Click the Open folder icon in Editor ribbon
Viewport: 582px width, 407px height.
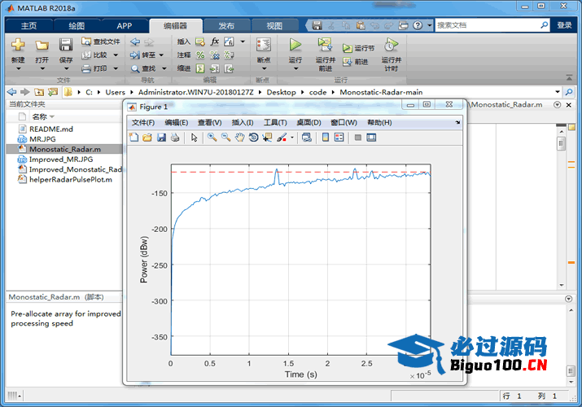[42, 46]
